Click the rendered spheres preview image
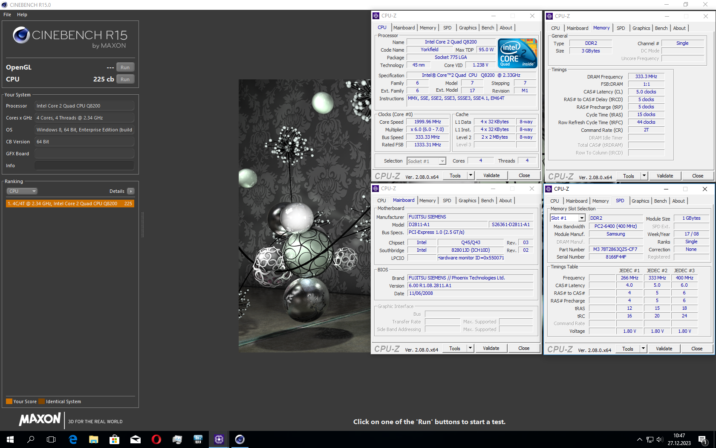The height and width of the screenshot is (448, 716). click(304, 216)
